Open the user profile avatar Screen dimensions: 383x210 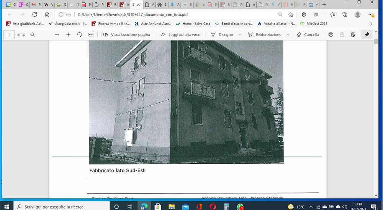(358, 15)
